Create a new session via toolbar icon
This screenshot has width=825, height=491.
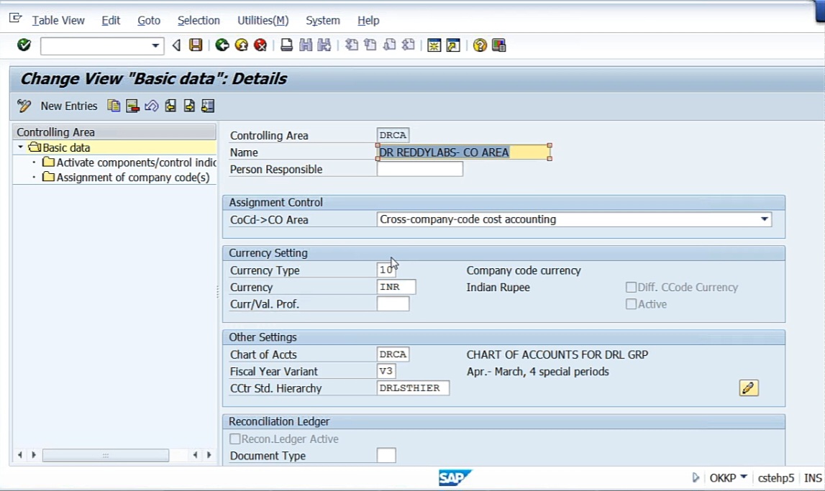[434, 45]
